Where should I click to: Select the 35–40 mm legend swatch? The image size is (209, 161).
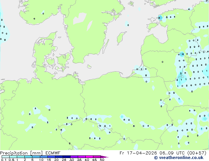(82, 157)
